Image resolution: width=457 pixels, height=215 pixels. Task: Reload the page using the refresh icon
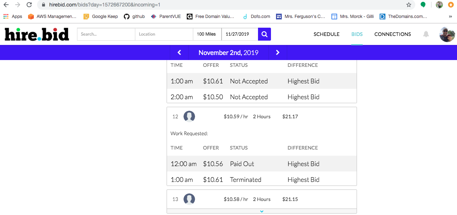(28, 5)
